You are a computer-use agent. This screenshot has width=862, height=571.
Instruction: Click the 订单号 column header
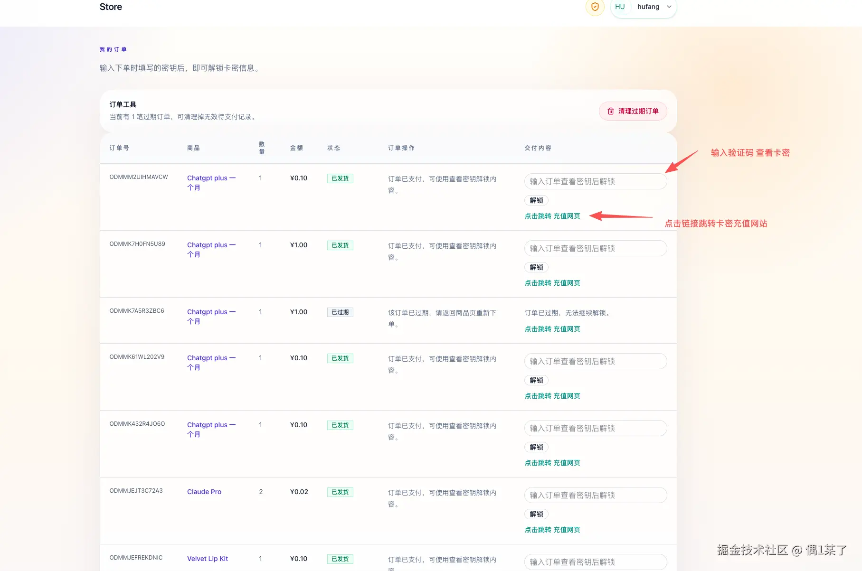(x=119, y=148)
